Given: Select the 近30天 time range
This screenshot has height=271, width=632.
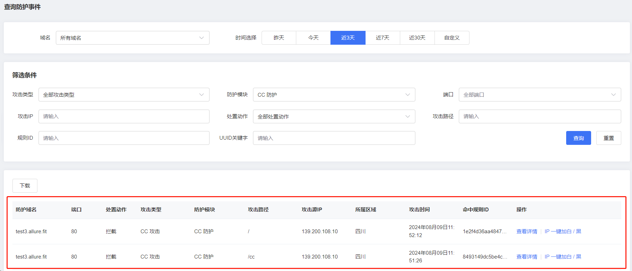Looking at the screenshot, I should point(417,38).
